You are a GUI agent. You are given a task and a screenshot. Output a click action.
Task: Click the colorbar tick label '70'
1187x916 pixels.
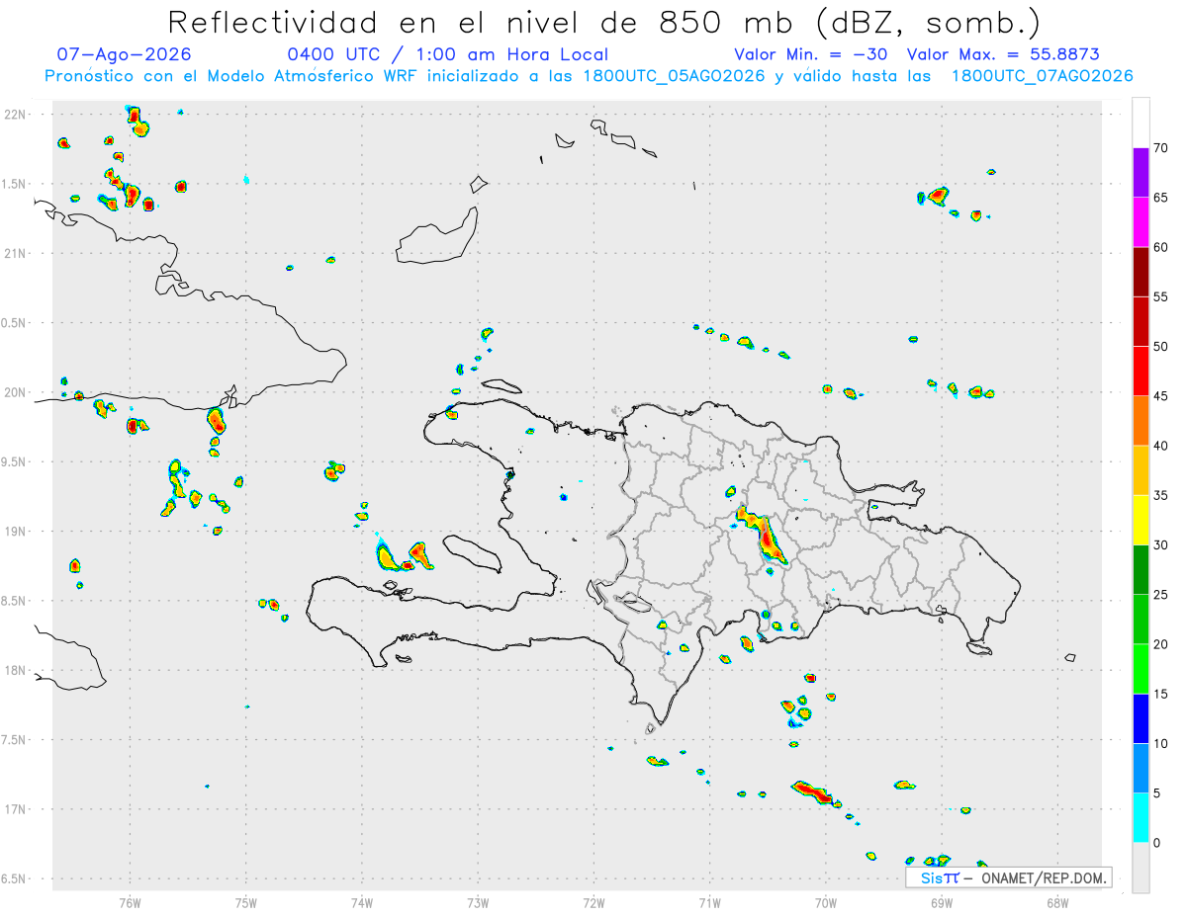click(1160, 148)
